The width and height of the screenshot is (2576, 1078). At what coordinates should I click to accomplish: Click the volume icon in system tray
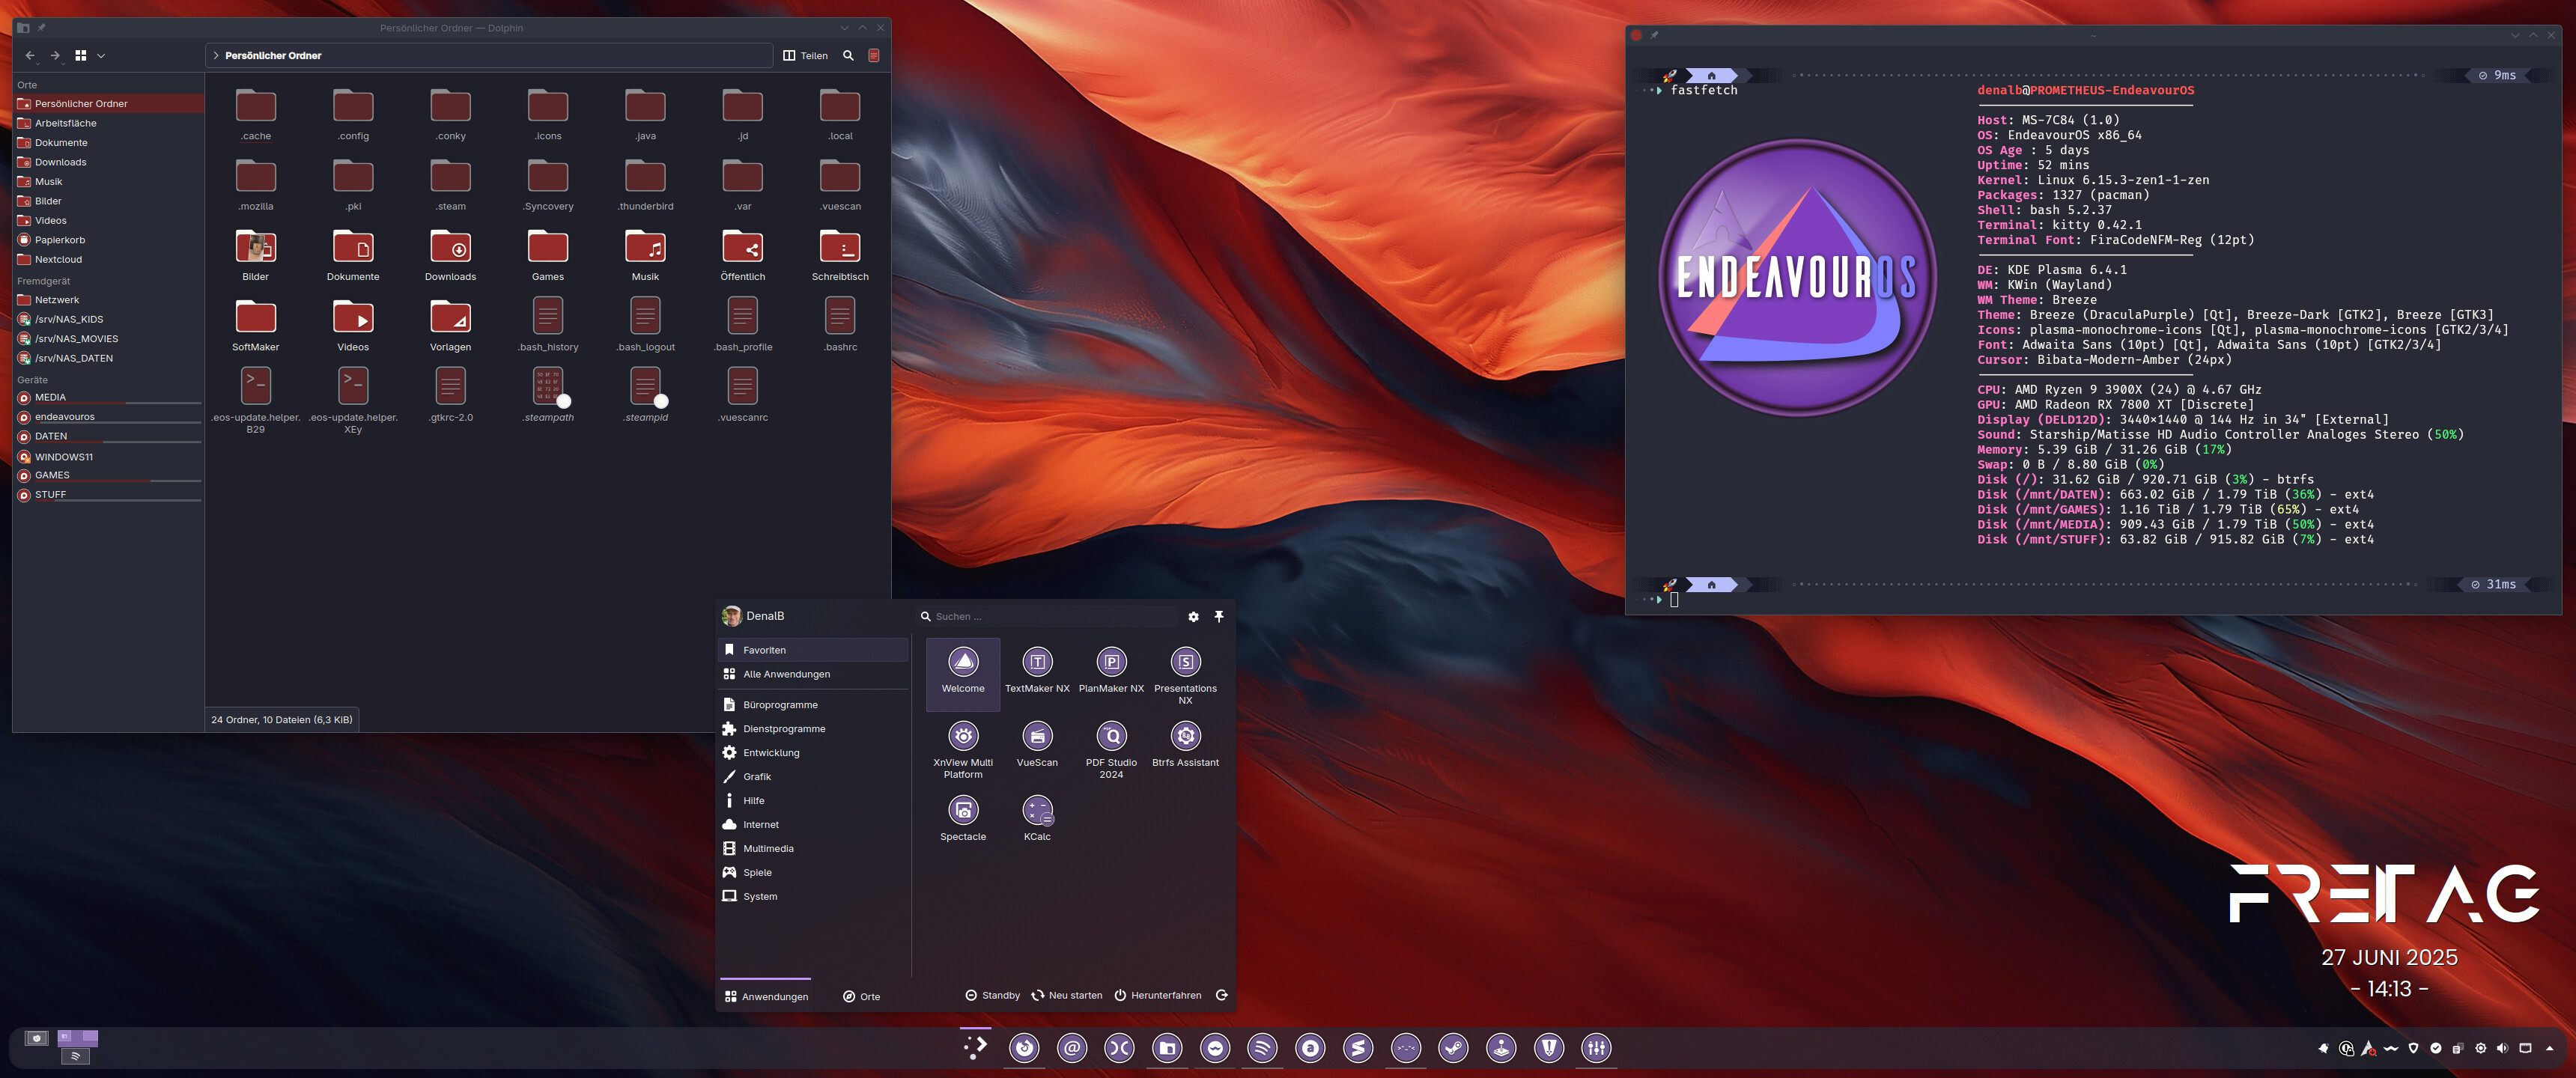point(2502,1048)
